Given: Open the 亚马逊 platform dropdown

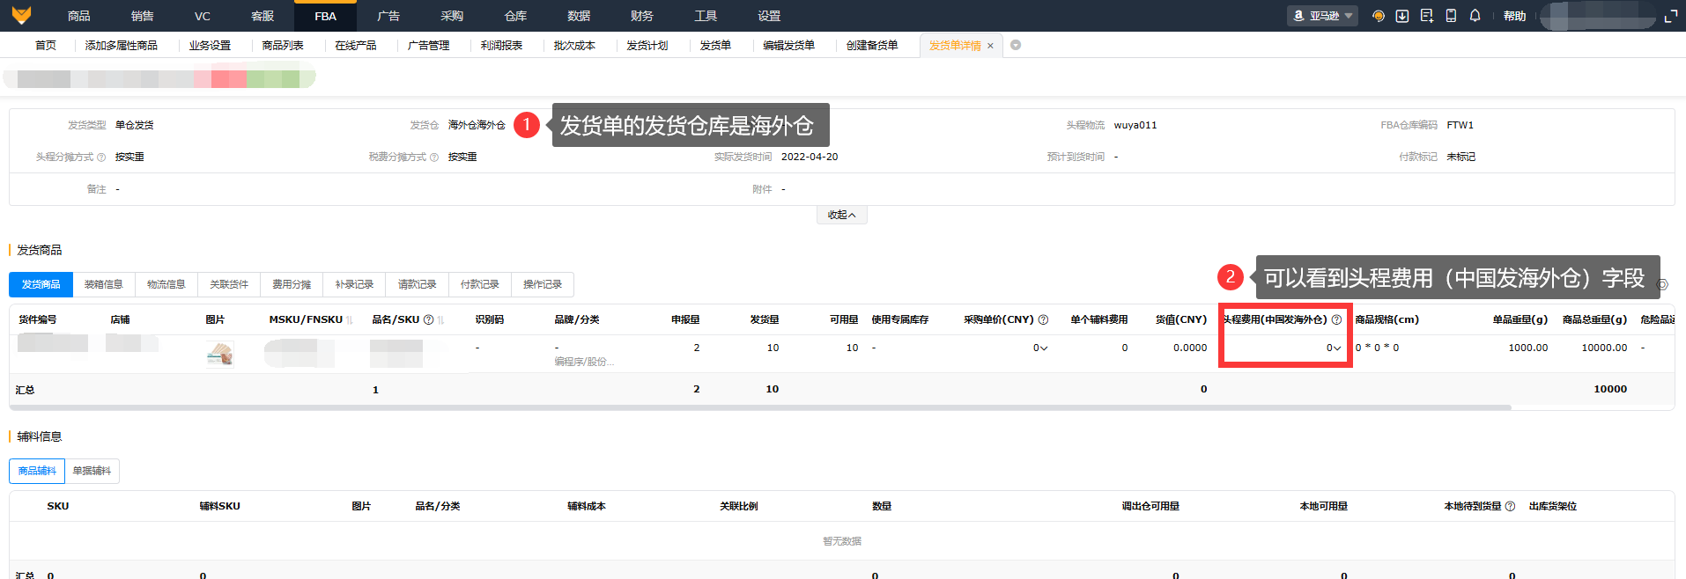Looking at the screenshot, I should click(x=1322, y=16).
